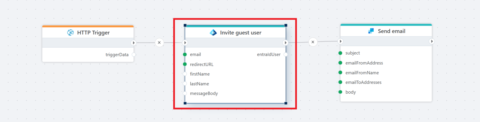Click the lastName label
This screenshot has width=480, height=122.
click(200, 84)
